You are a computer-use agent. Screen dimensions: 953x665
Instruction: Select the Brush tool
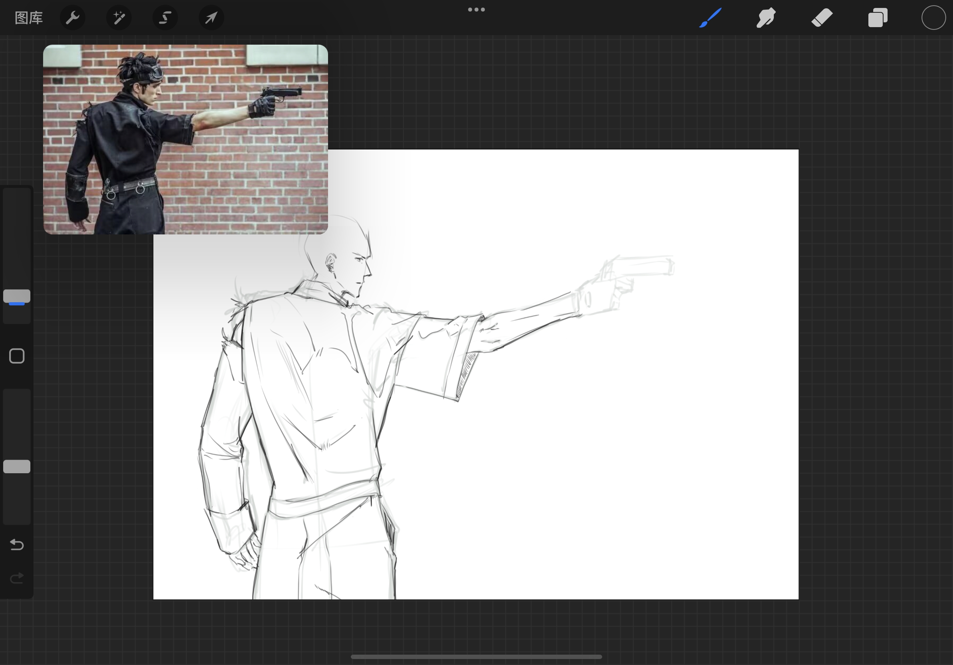pos(710,18)
